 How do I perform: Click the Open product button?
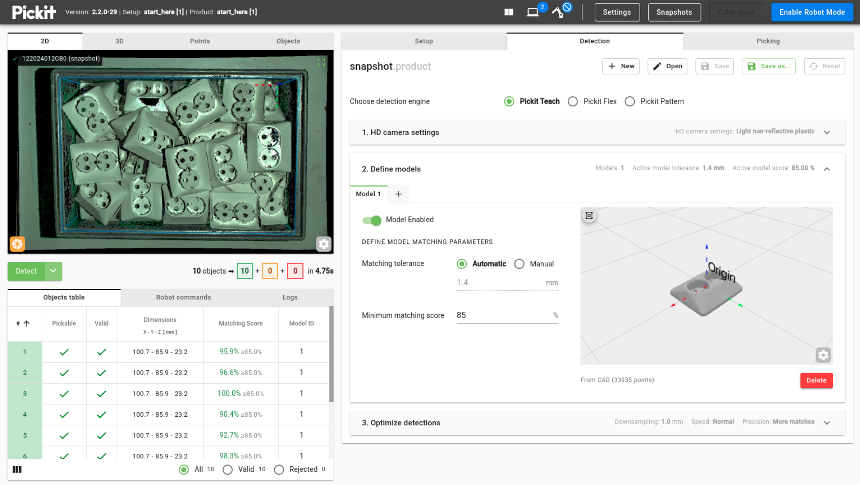668,66
